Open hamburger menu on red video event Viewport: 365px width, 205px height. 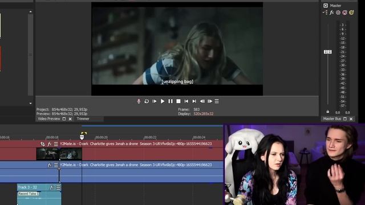(56, 144)
